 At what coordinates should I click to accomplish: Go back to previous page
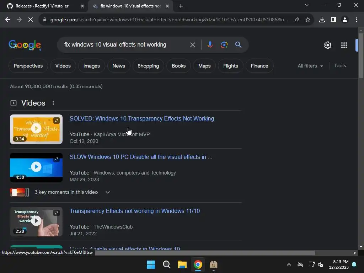(8, 20)
